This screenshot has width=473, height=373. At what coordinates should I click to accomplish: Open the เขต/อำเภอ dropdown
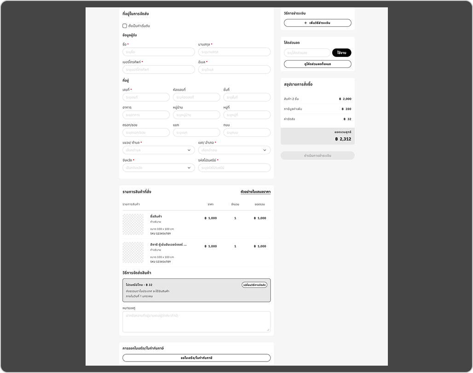pyautogui.click(x=234, y=150)
